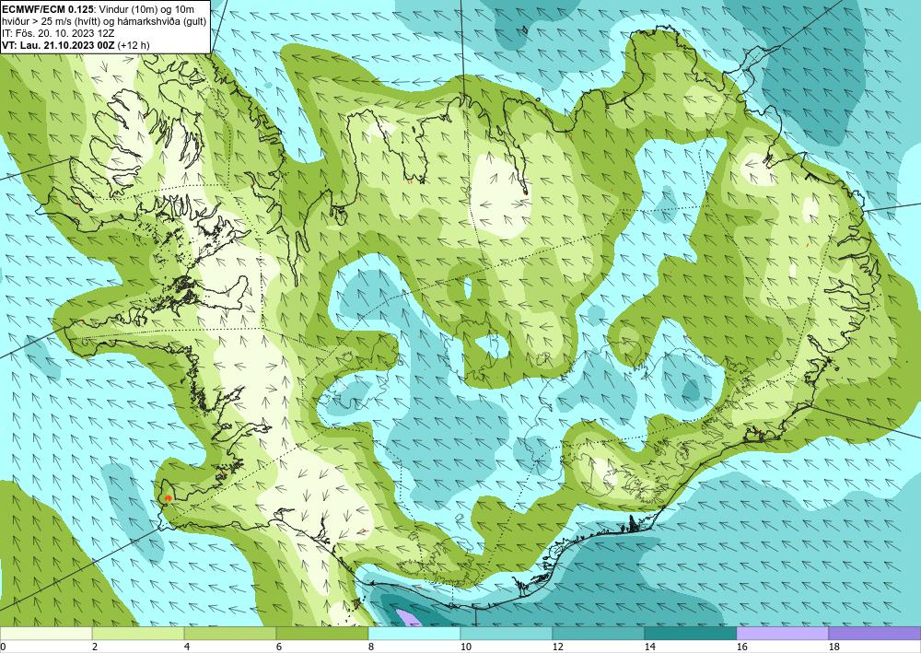Click the legend scale label '0'

coord(3,647)
